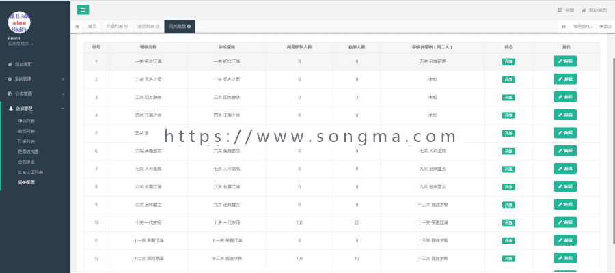Toggle the 开放 status badge in row 10
Screen dimensions: 615x273
click(x=508, y=223)
